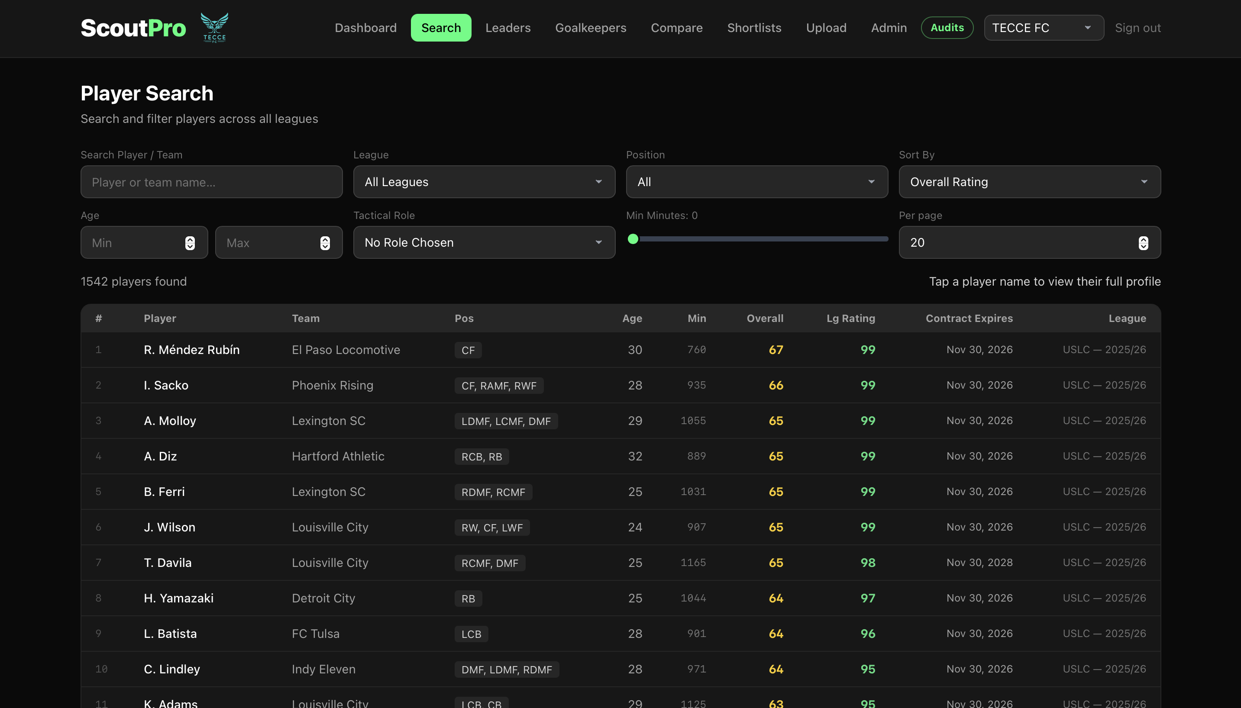Screen dimensions: 1241x708
Task: Click the Min column header
Action: [697, 318]
